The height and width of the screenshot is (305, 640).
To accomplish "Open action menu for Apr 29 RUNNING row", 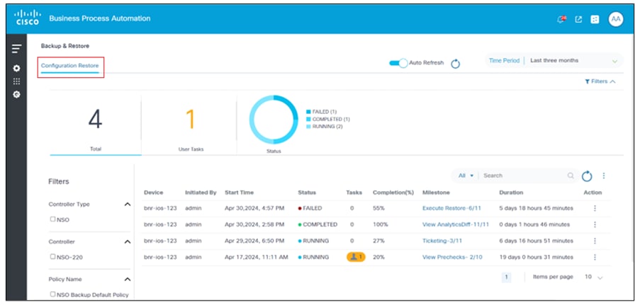I will (595, 241).
